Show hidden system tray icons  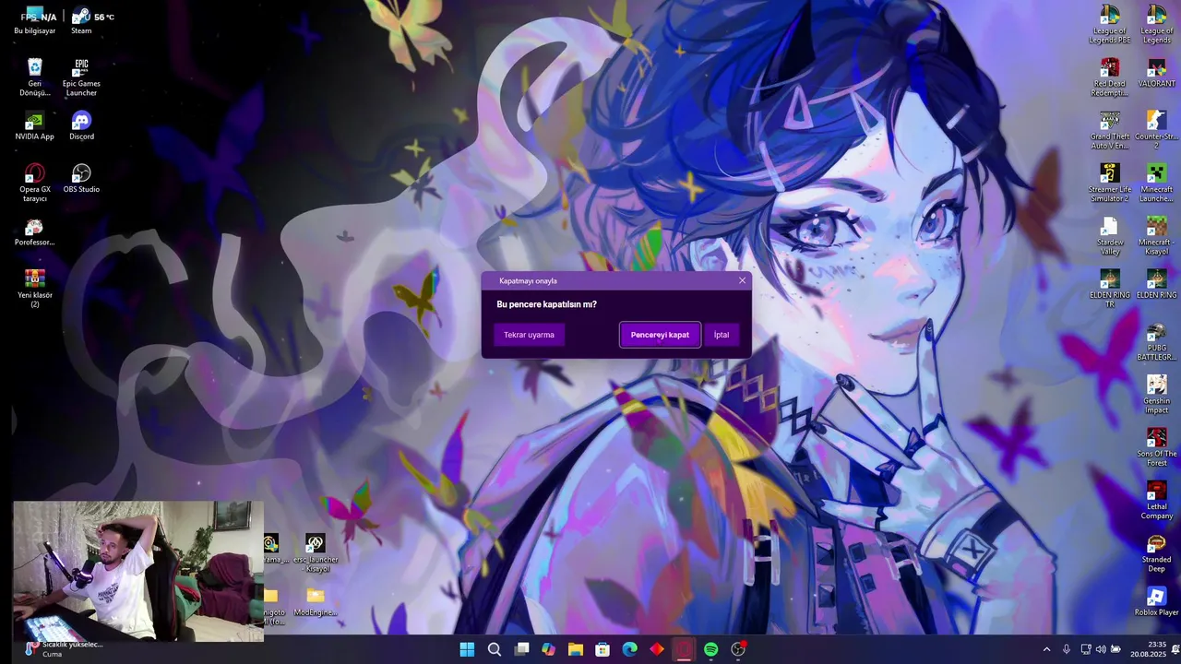click(x=1046, y=649)
